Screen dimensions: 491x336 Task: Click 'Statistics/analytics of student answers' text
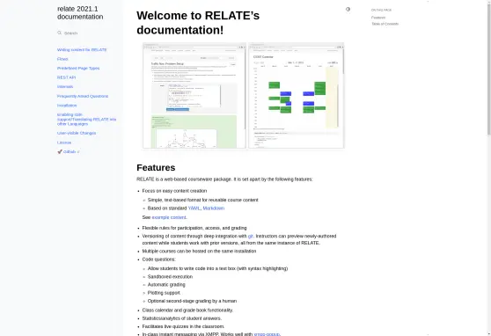point(182,318)
